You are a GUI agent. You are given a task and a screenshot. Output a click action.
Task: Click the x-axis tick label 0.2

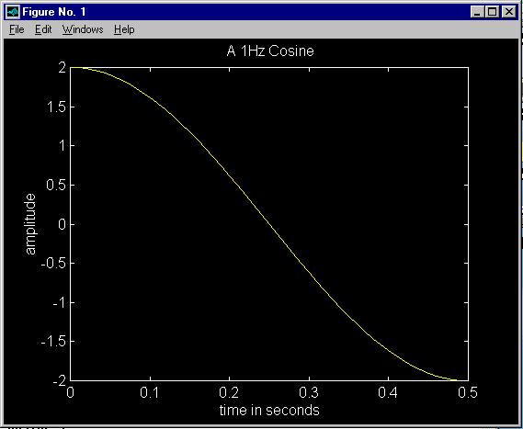tap(230, 392)
